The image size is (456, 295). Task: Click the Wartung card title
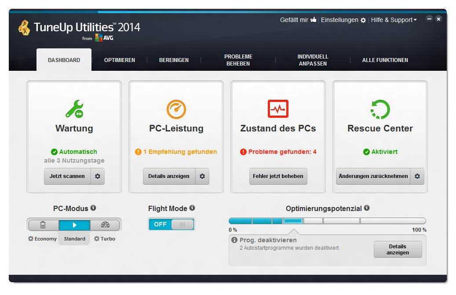[x=74, y=128]
